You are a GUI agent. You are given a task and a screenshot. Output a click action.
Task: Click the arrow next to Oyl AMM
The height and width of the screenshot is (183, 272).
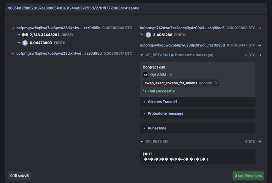pos(170,75)
